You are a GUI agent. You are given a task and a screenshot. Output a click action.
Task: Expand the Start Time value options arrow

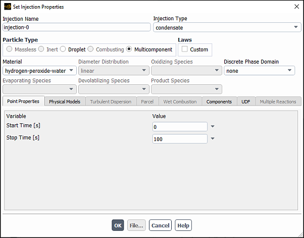pyautogui.click(x=213, y=126)
